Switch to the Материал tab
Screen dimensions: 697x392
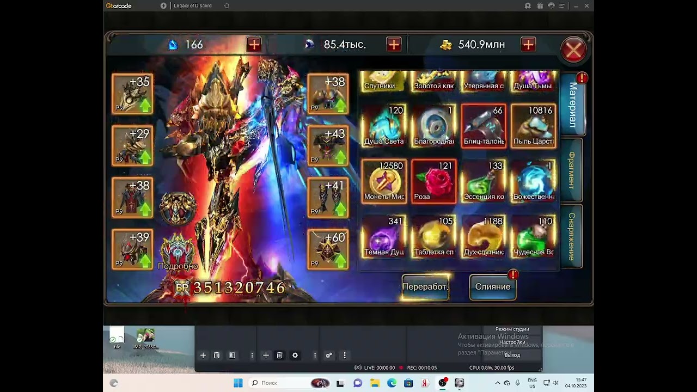tap(572, 105)
